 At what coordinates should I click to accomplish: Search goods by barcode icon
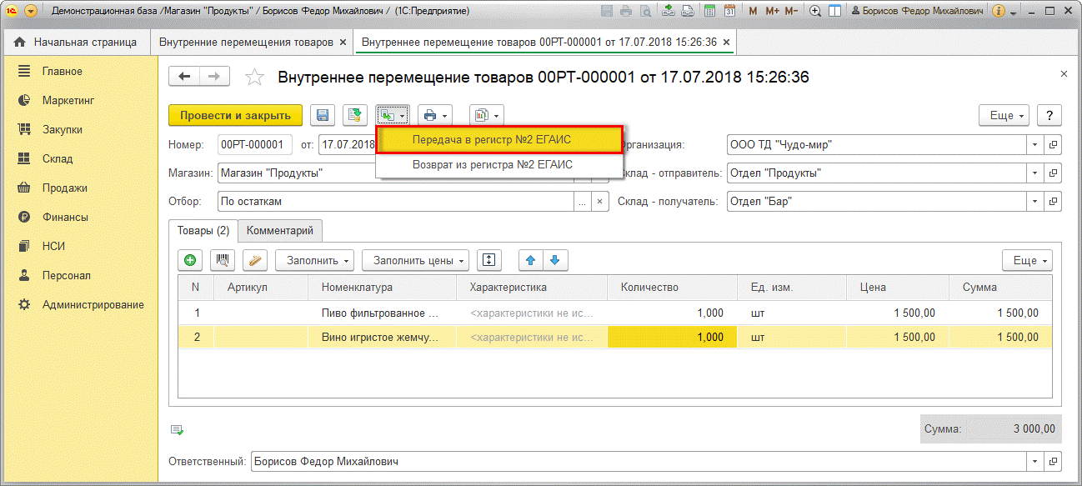[223, 260]
